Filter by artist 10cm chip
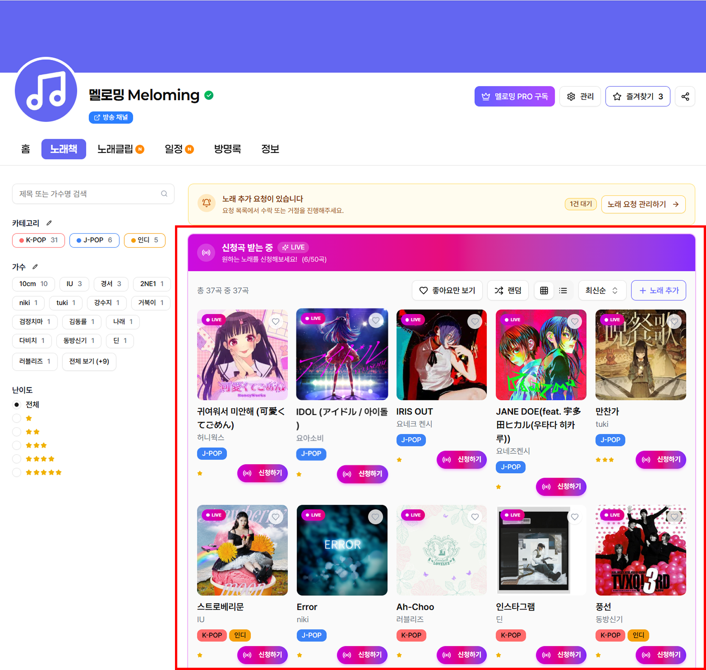Screen dimensions: 706x670 (x=33, y=284)
